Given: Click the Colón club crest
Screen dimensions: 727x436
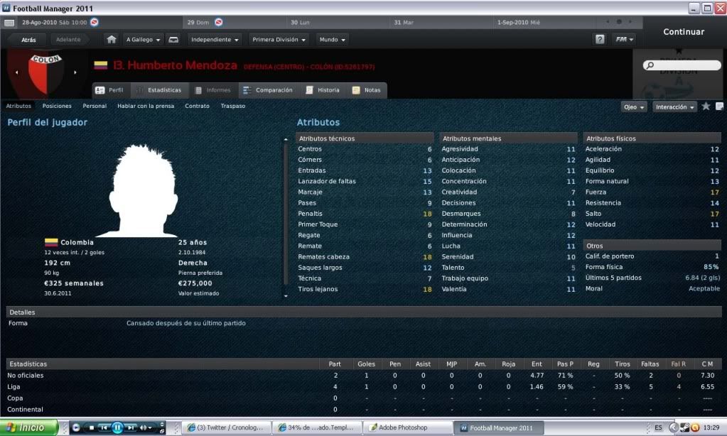Looking at the screenshot, I should coord(45,73).
